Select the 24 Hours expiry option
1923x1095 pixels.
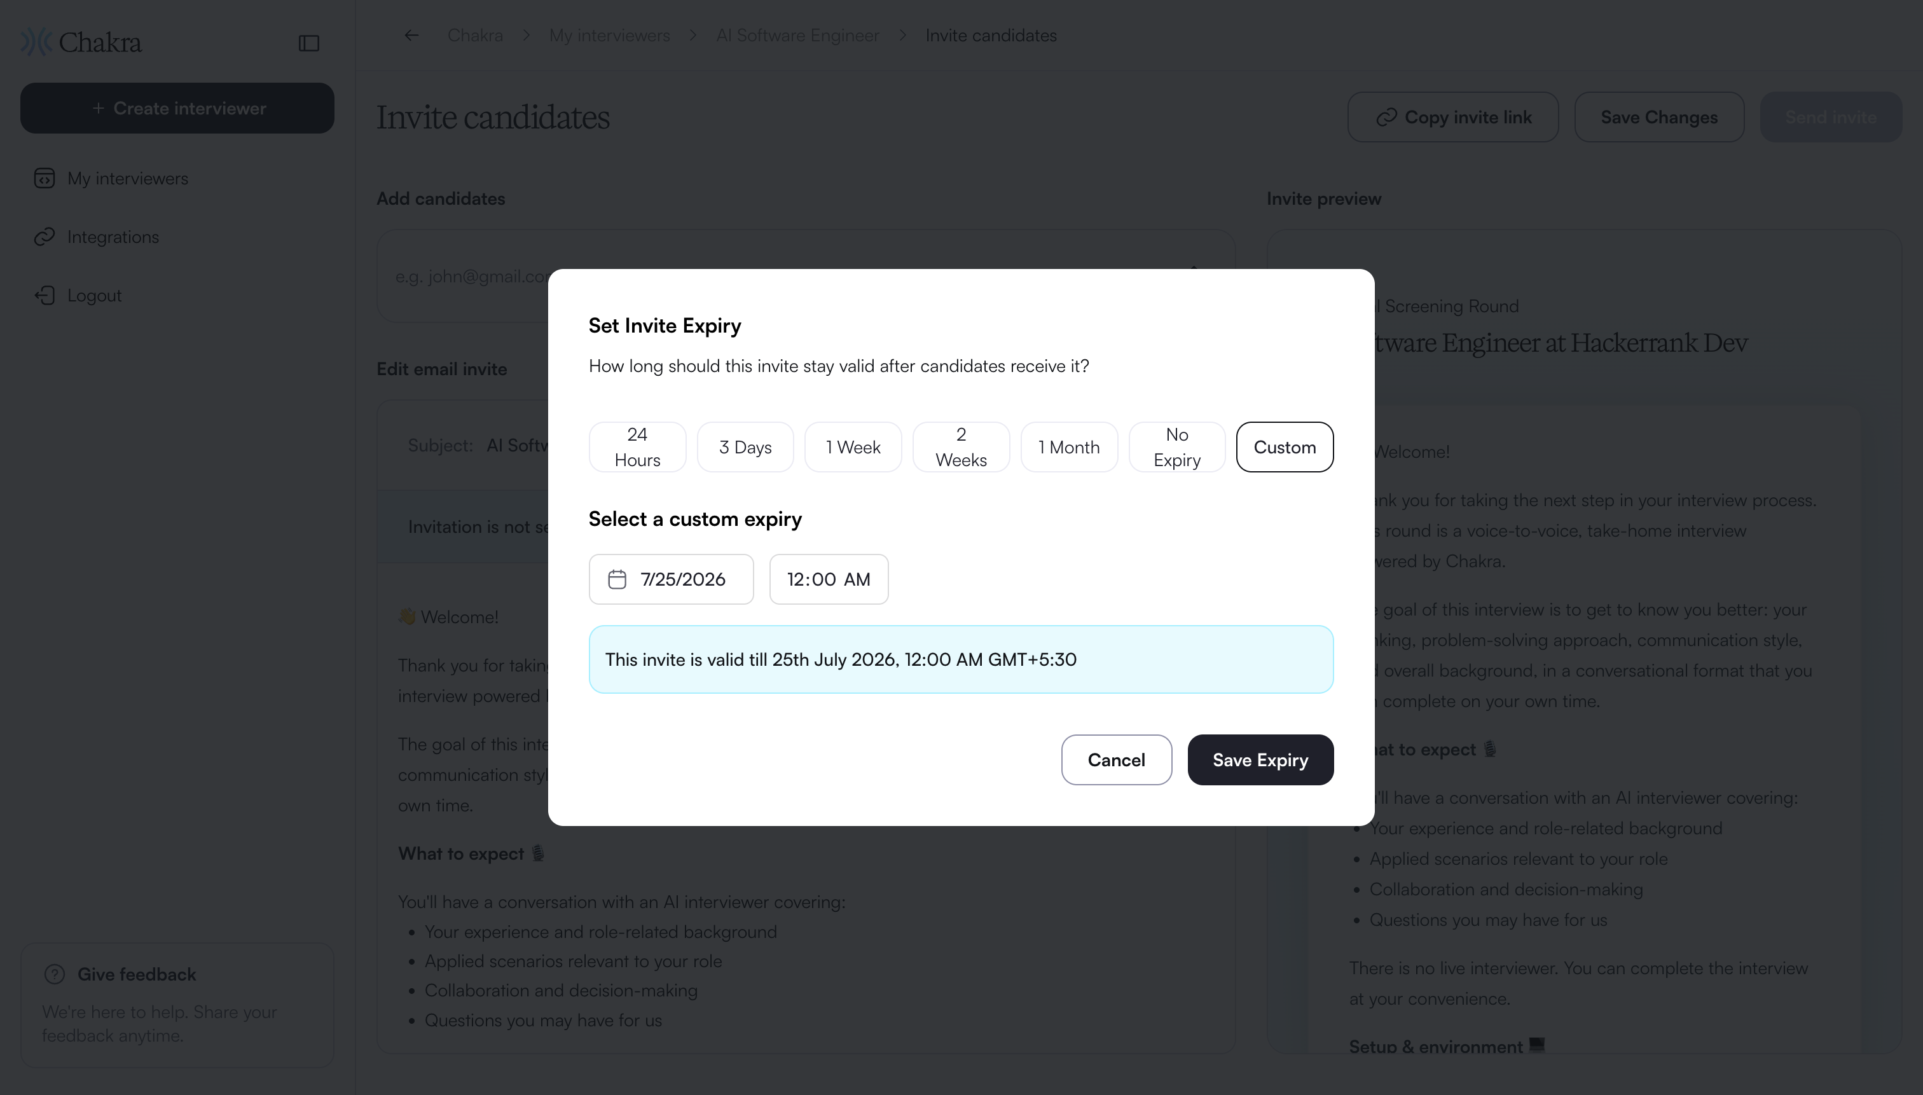click(637, 448)
